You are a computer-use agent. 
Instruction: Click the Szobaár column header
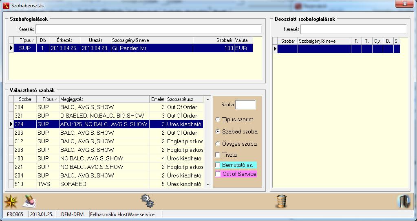[214, 40]
